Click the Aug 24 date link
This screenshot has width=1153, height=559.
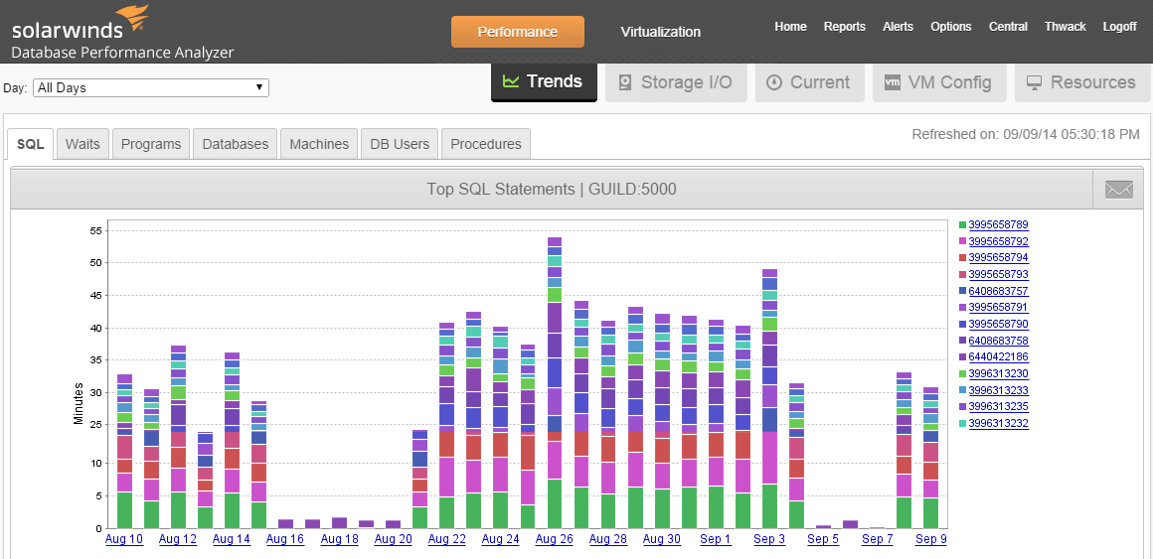click(501, 540)
